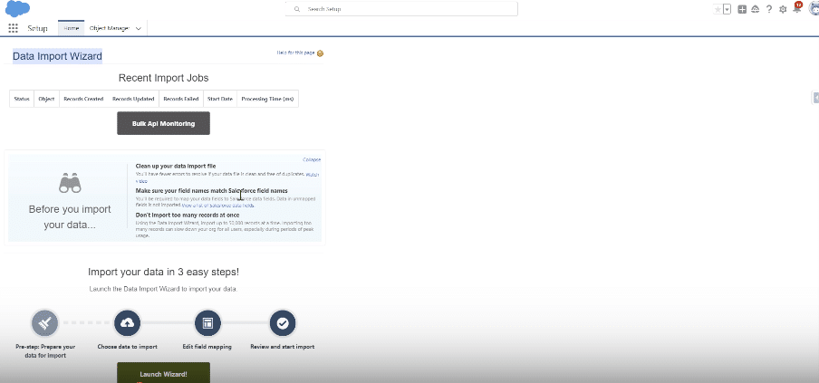Click the Review and start import label
This screenshot has height=383, width=819.
tap(282, 347)
